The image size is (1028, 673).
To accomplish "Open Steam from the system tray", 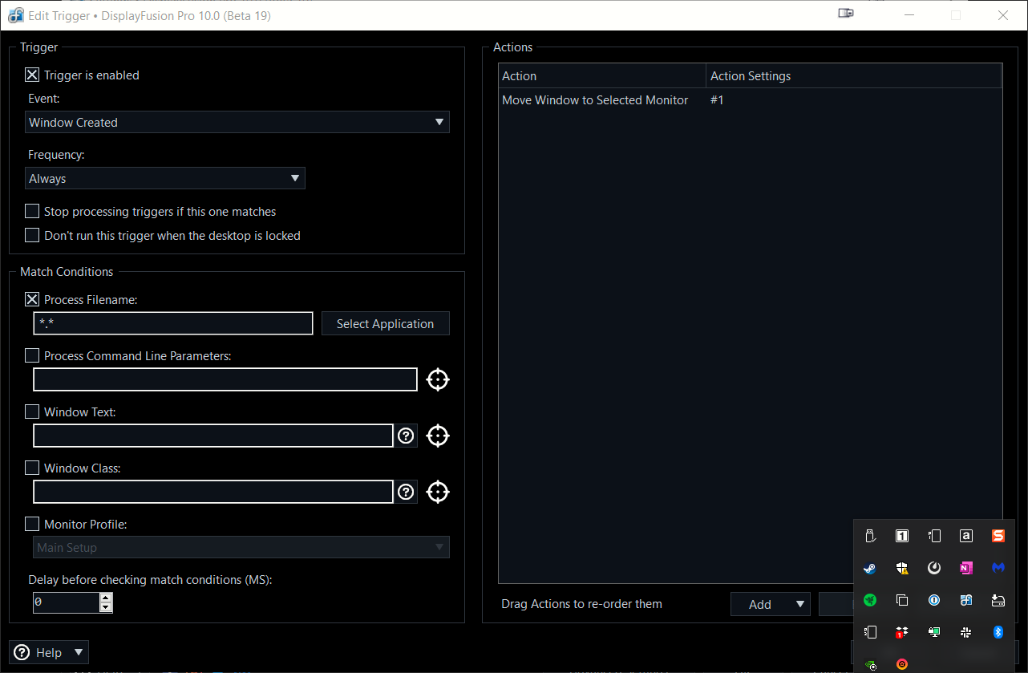I will 869,568.
